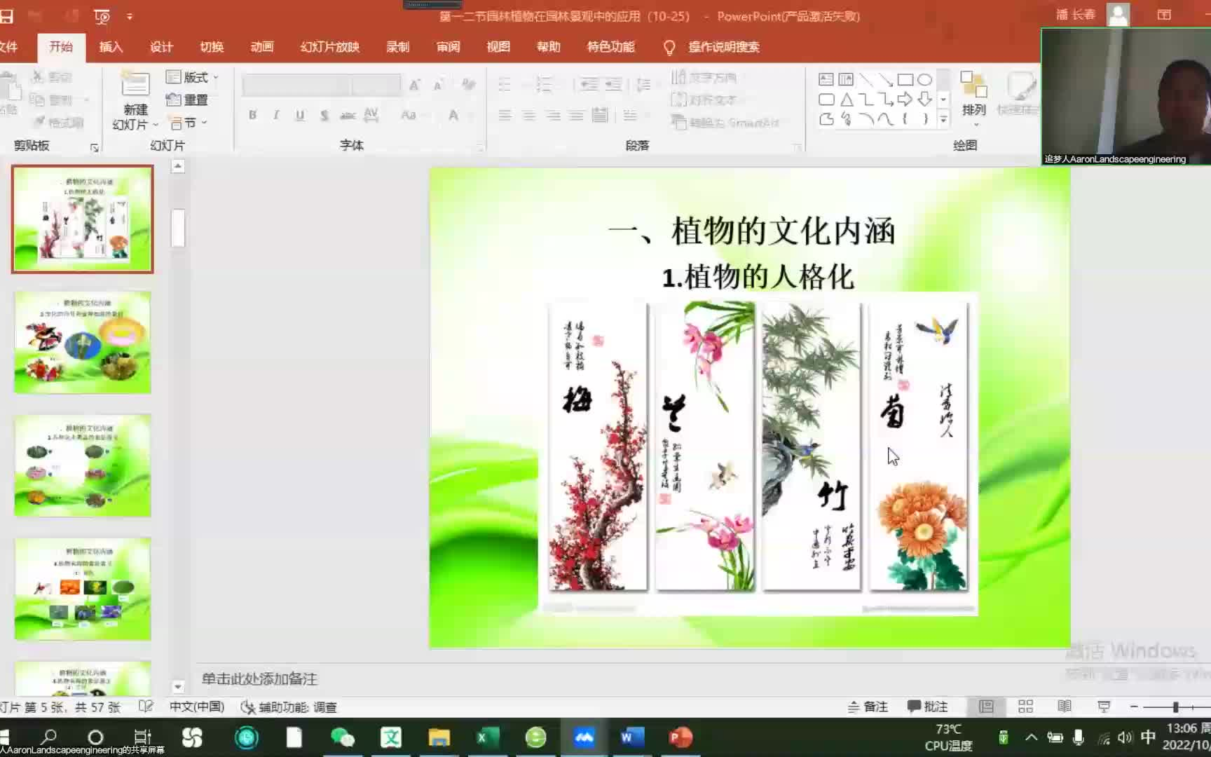Open the Comments pane from status bar
The image size is (1211, 757).
tap(928, 707)
